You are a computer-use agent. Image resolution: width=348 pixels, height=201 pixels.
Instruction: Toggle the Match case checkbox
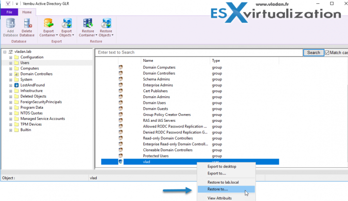pos(327,53)
